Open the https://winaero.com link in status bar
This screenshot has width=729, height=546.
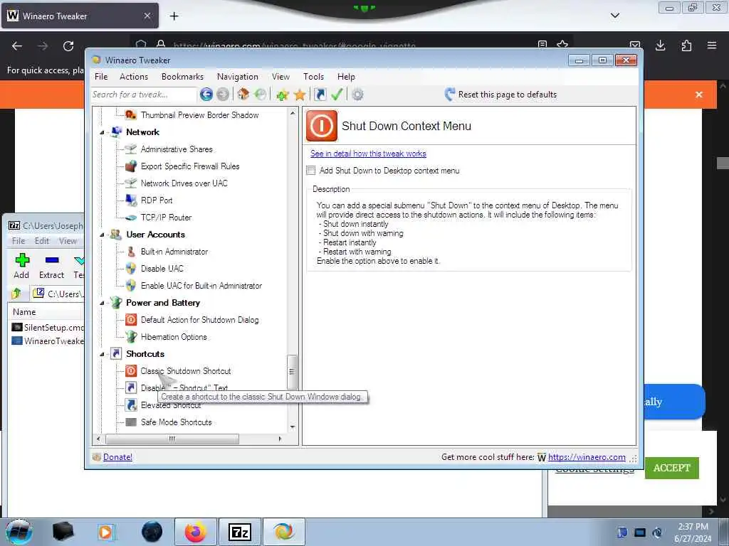587,457
